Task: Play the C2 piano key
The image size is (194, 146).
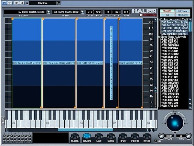Action: pyautogui.click(x=14, y=123)
